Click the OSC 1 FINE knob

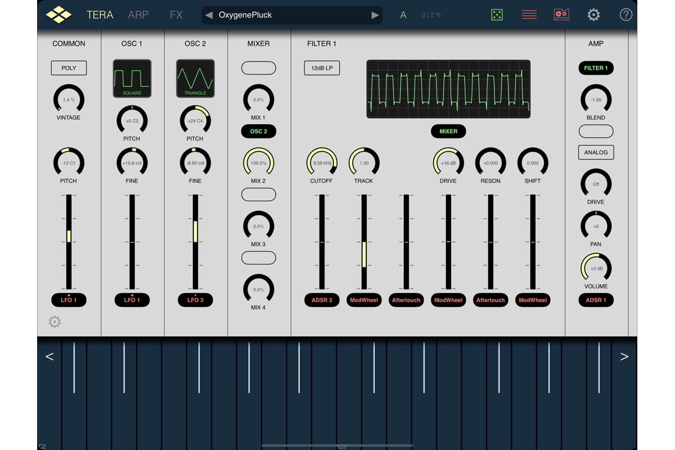(132, 163)
